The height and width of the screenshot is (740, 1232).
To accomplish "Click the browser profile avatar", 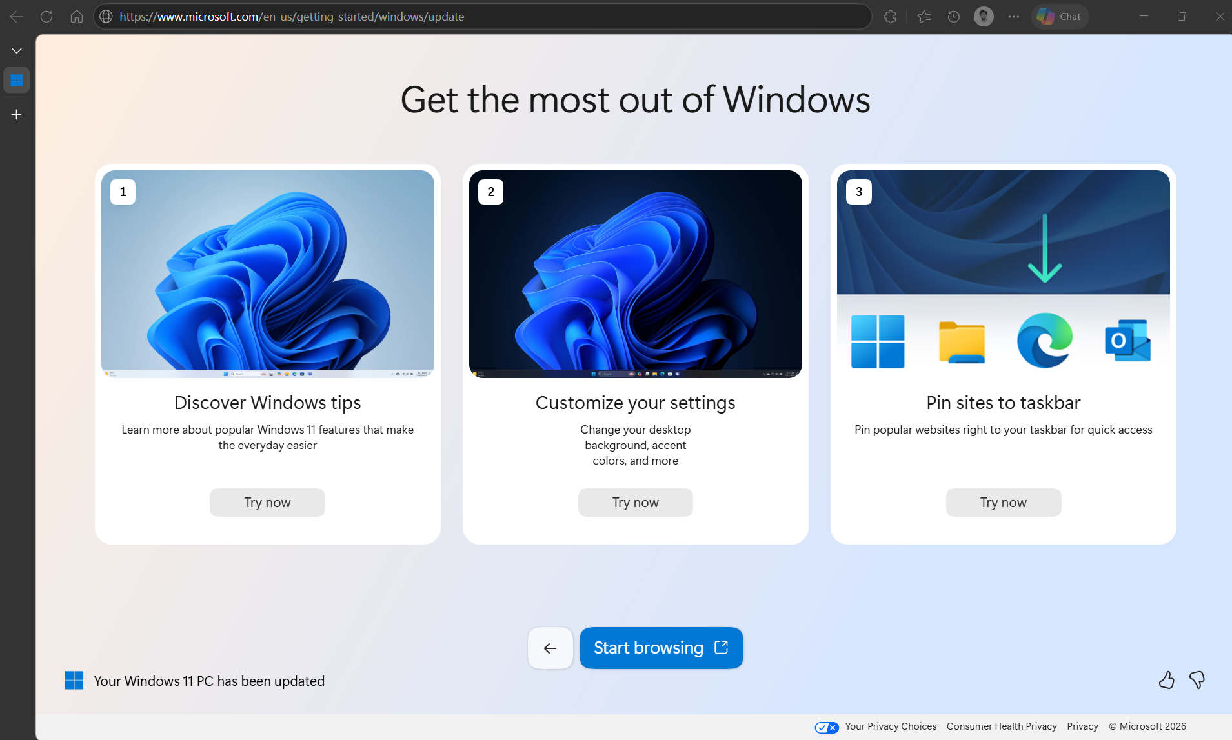I will [984, 16].
